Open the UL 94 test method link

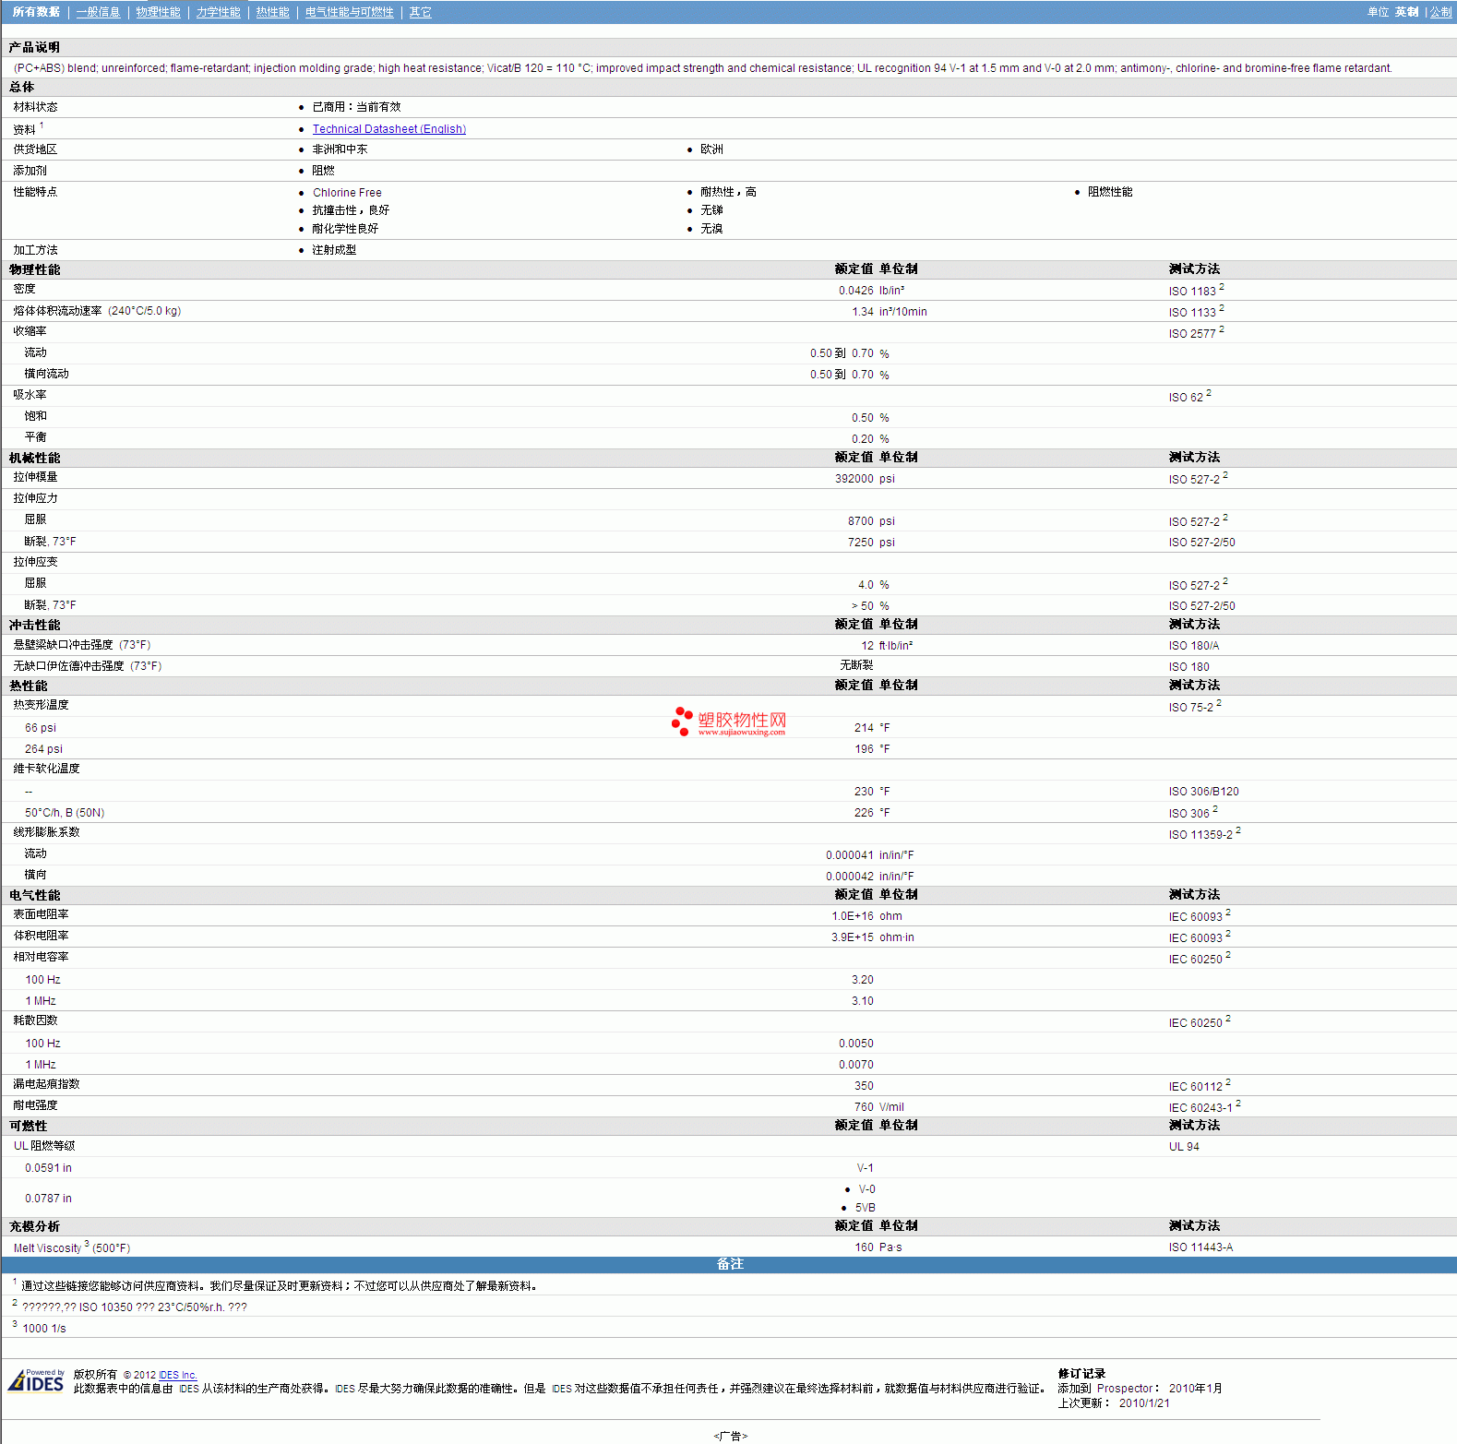1184,1147
